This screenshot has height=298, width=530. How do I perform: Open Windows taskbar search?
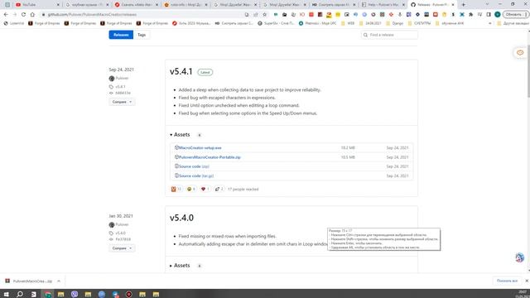(20, 295)
